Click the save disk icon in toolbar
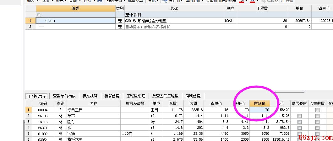The image size is (333, 141). tap(100, 1)
